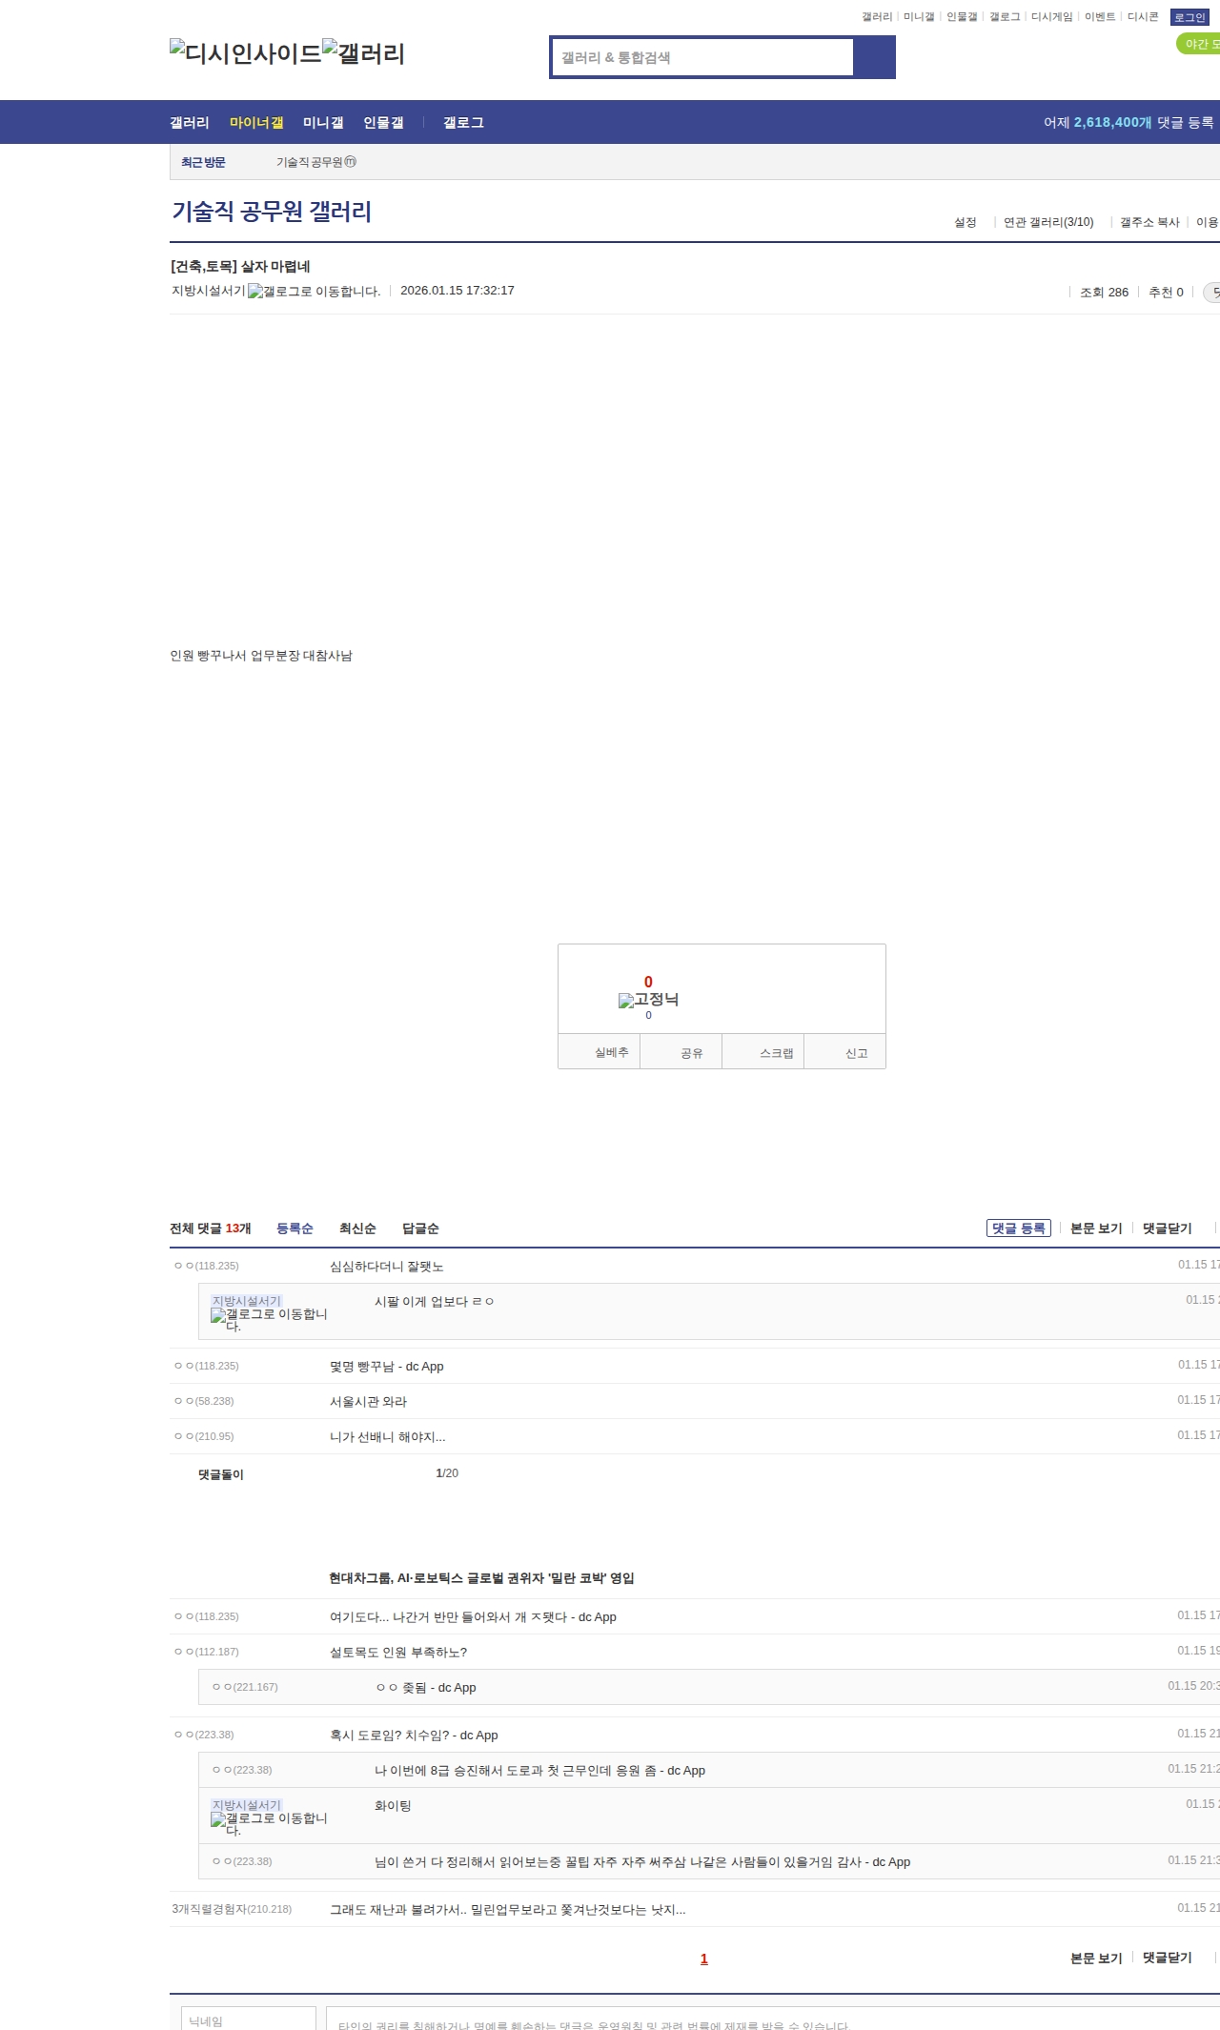Screen dimensions: 1220x2030
Task: Open recently visited 기술직 공무원ⓜ link
Action: coord(316,163)
